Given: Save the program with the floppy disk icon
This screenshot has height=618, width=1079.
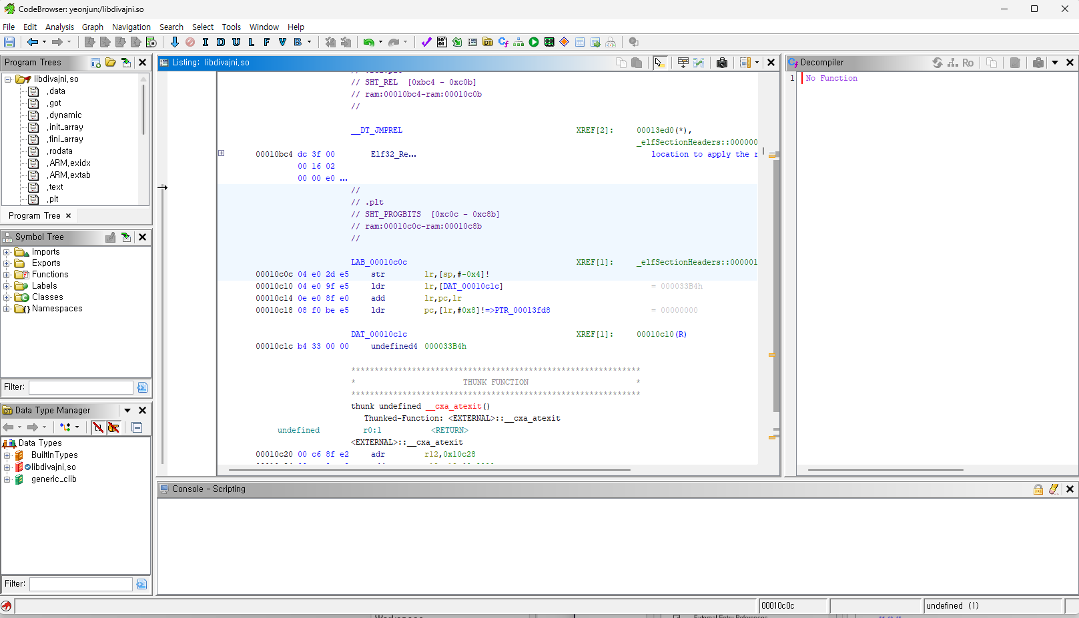Looking at the screenshot, I should click(9, 42).
